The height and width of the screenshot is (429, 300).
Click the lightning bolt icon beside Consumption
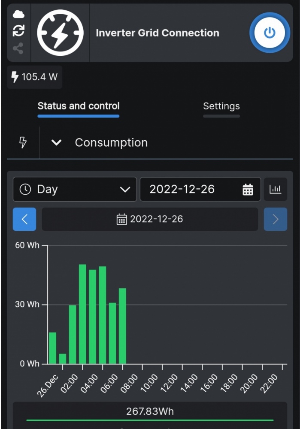[23, 143]
